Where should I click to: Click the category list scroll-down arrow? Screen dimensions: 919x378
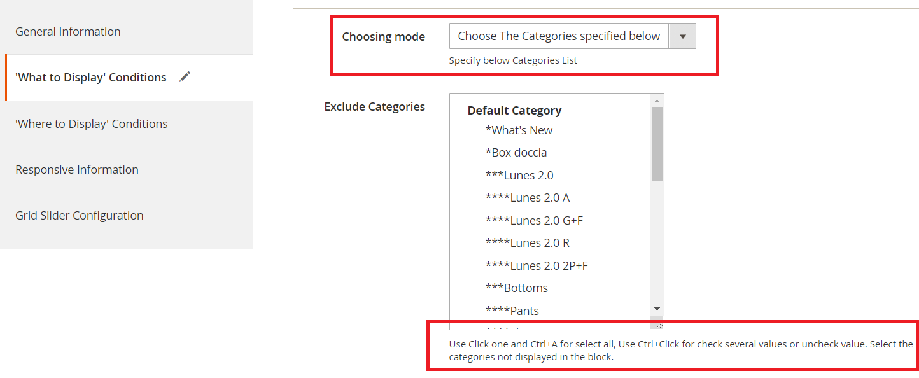click(657, 308)
